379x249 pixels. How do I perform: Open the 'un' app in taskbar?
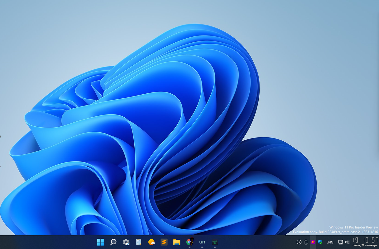[x=202, y=242]
